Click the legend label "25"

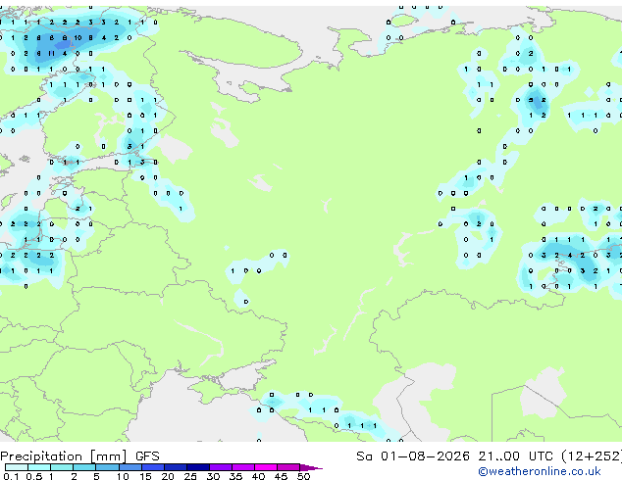[x=190, y=476]
